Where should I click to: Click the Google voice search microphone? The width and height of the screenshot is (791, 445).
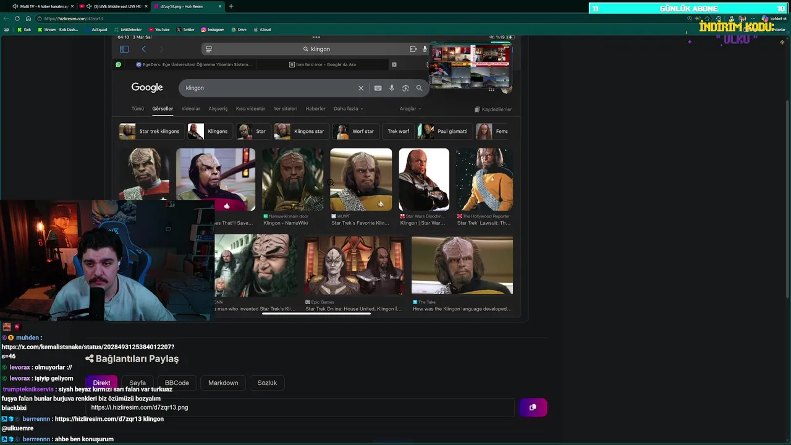tap(391, 88)
